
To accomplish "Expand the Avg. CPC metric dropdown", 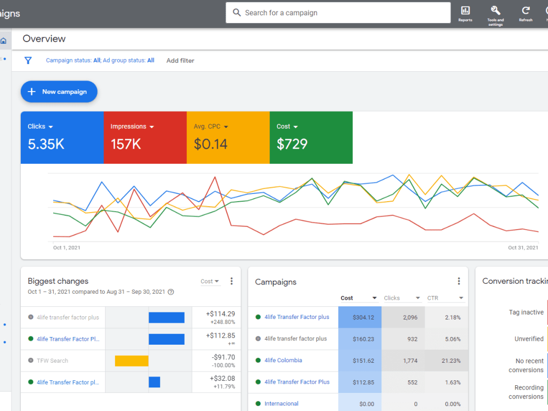I will point(226,127).
